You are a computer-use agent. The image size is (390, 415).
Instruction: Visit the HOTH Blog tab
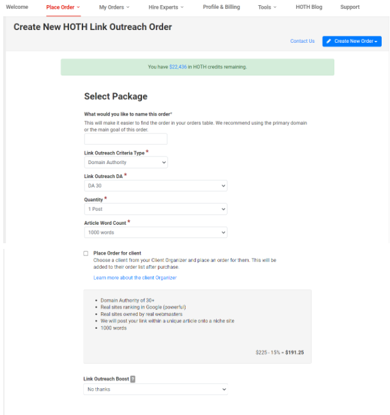[x=309, y=7]
